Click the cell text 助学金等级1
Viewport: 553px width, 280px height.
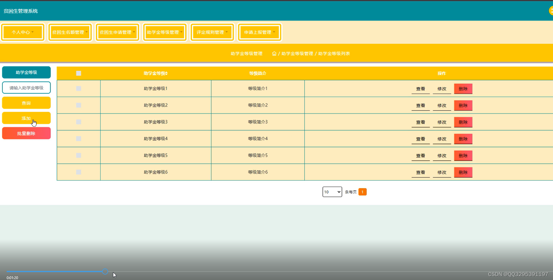[x=156, y=88]
